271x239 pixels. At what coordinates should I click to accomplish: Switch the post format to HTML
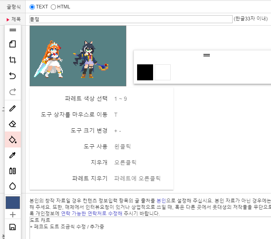(x=54, y=7)
